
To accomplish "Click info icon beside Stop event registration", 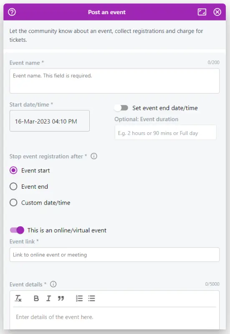I will pyautogui.click(x=94, y=156).
